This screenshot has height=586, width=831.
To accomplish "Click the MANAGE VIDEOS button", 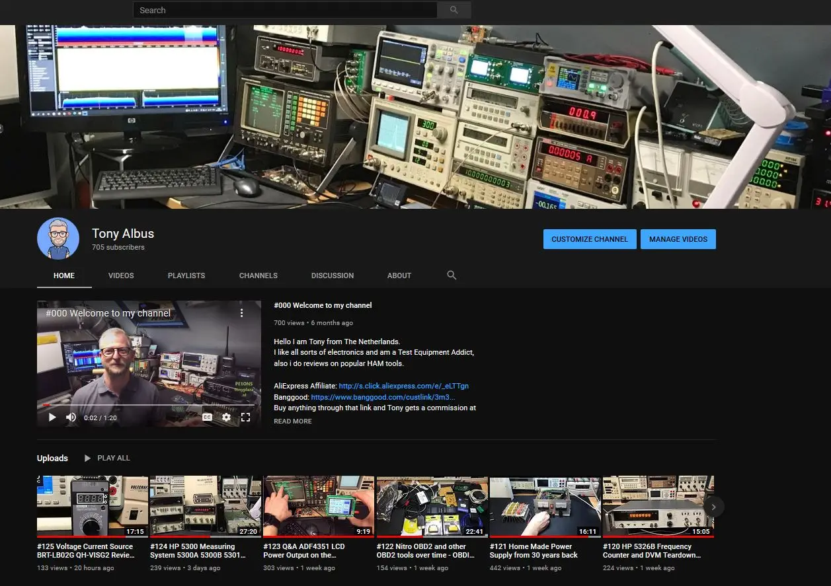I will [x=678, y=239].
